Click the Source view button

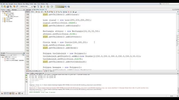28,12
